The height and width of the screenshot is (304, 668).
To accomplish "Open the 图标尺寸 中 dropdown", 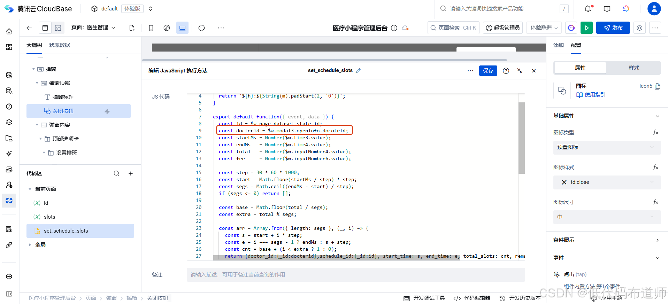I will tap(607, 217).
